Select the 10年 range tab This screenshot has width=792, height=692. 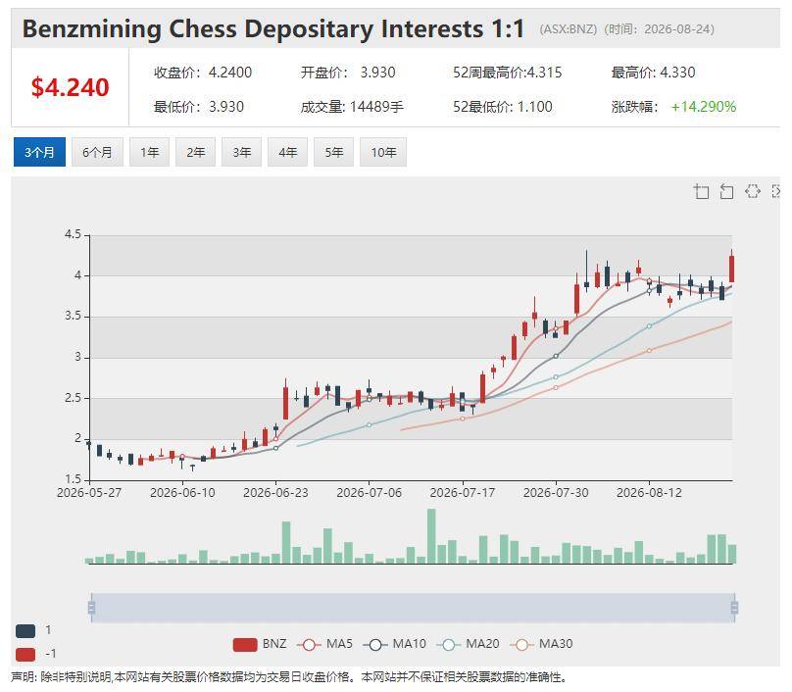[383, 152]
